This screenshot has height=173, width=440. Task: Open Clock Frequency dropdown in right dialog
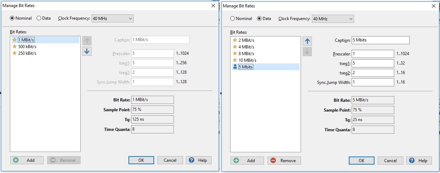click(333, 19)
